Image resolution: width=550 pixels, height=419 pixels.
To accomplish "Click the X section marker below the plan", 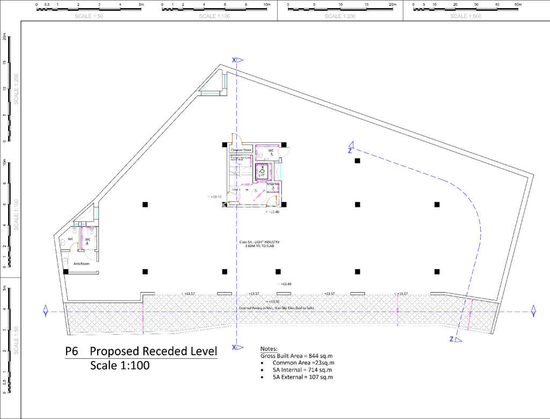I will [235, 348].
